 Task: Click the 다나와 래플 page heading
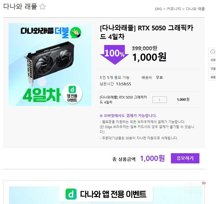20,6
